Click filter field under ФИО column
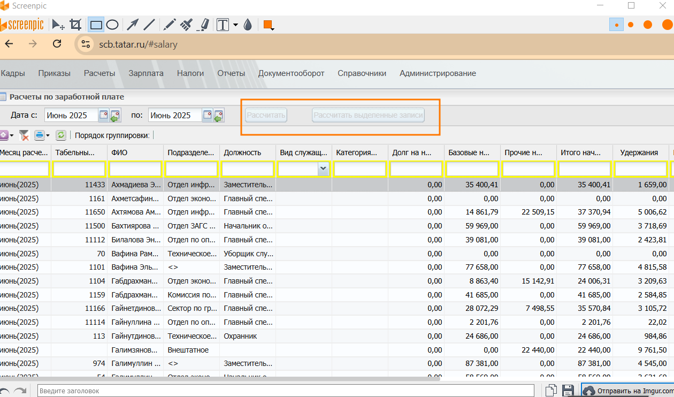 [x=135, y=169]
